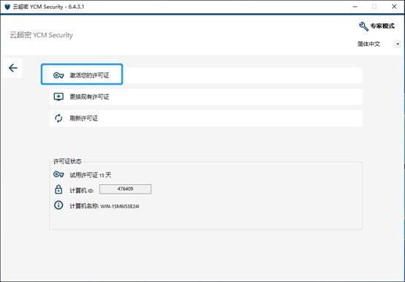The width and height of the screenshot is (405, 282).
Task: Switch to 专家模式 text link
Action: coord(382,26)
